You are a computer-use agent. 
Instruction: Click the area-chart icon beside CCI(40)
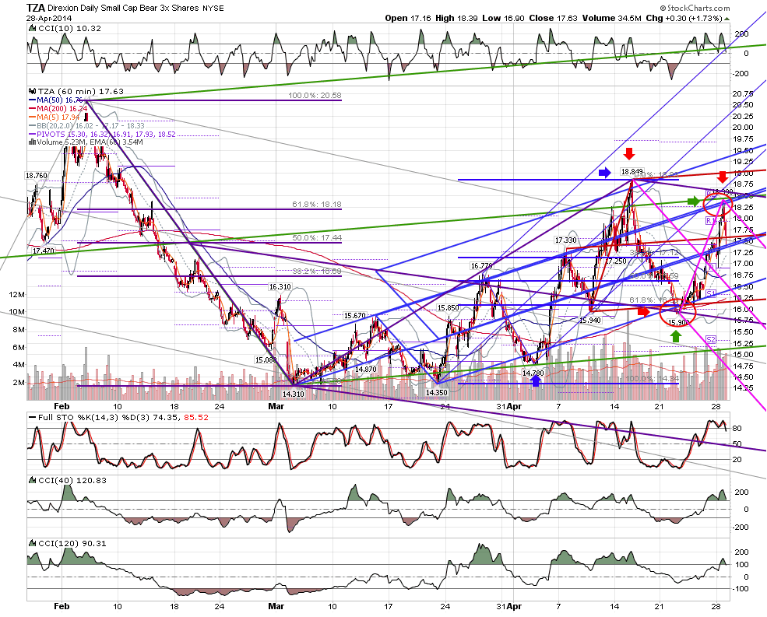click(x=32, y=481)
